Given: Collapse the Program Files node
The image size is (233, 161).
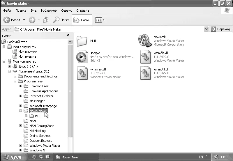Looking at the screenshot, I should 15,81.
